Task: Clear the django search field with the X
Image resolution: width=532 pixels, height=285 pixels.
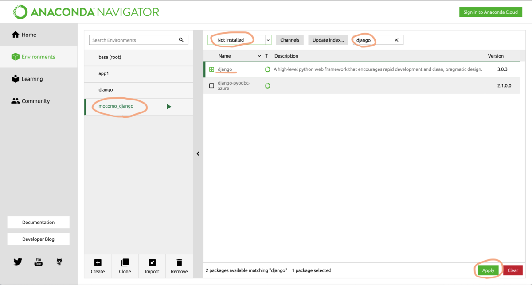Action: (396, 40)
